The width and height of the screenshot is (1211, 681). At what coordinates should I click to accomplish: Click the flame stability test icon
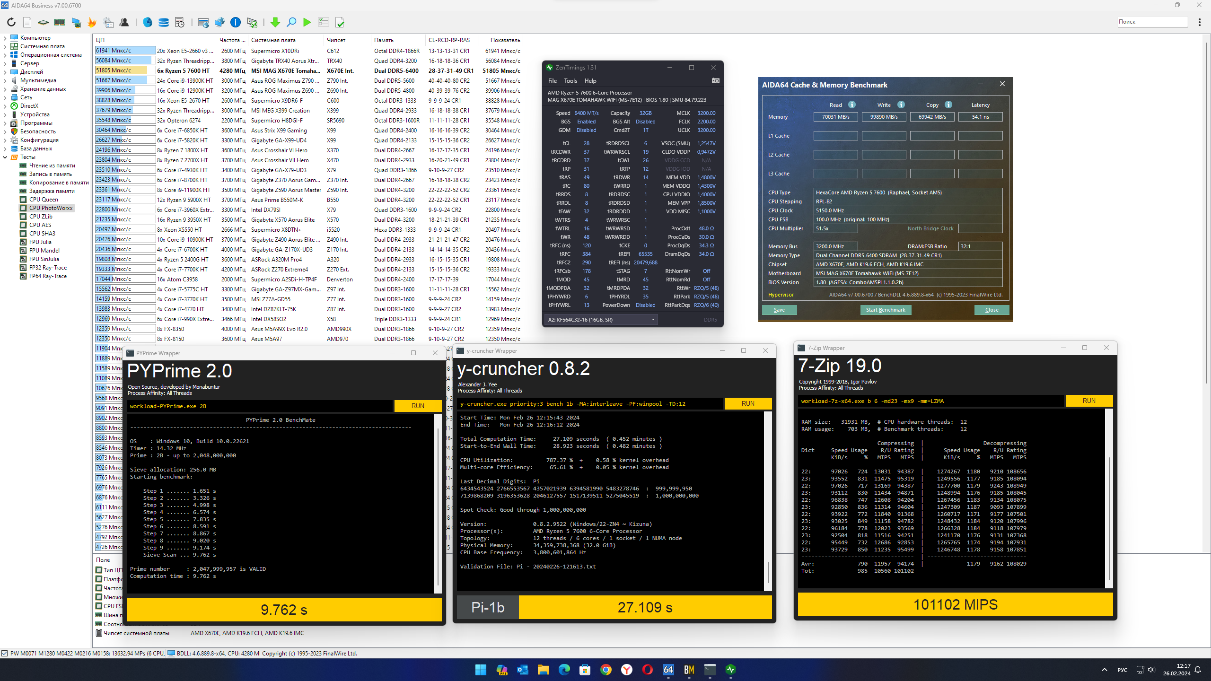(92, 22)
